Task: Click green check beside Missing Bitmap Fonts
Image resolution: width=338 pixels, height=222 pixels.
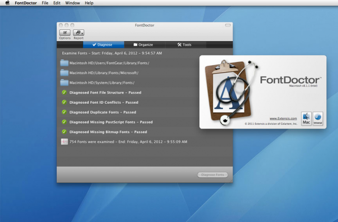Action: (64, 132)
